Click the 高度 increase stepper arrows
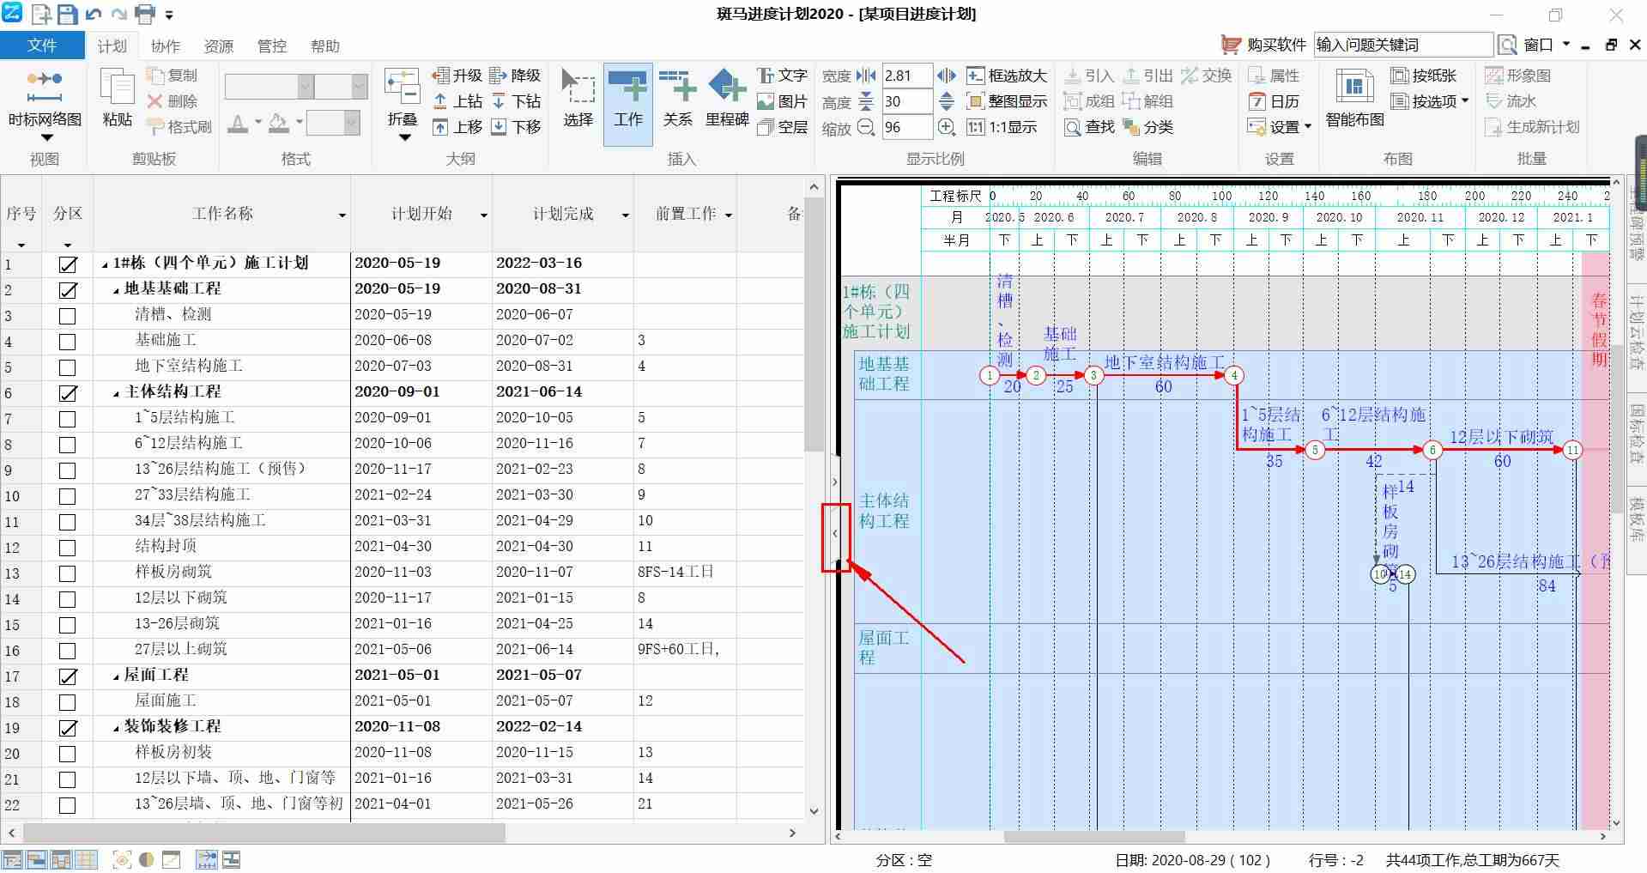 (x=946, y=101)
